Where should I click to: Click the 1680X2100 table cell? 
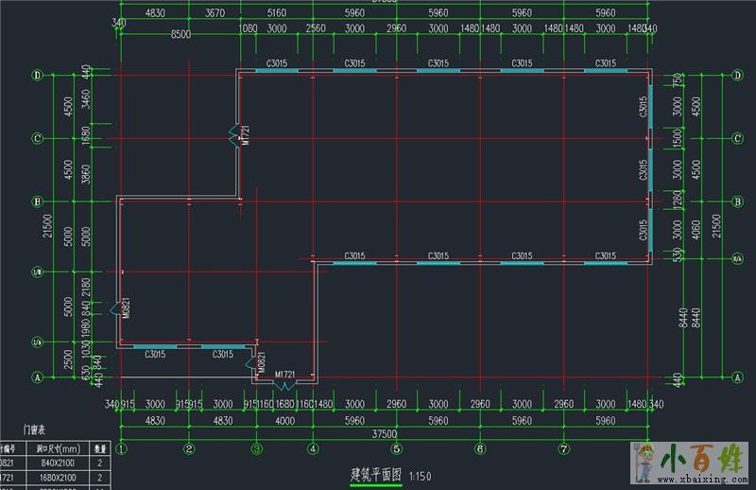coord(59,479)
